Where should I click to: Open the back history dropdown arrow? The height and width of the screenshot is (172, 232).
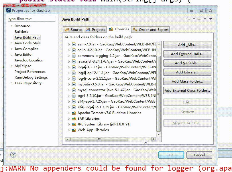[x=194, y=19]
